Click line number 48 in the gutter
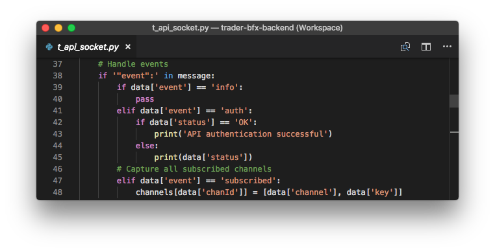The image size is (495, 252). (x=57, y=192)
